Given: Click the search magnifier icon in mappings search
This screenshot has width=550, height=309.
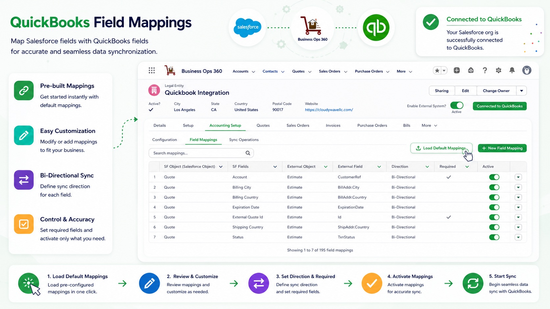Looking at the screenshot, I should click(248, 153).
